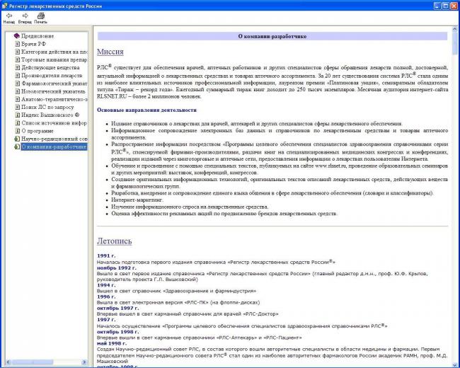Click the left arrow of navigation pane scrollbar

8,362
